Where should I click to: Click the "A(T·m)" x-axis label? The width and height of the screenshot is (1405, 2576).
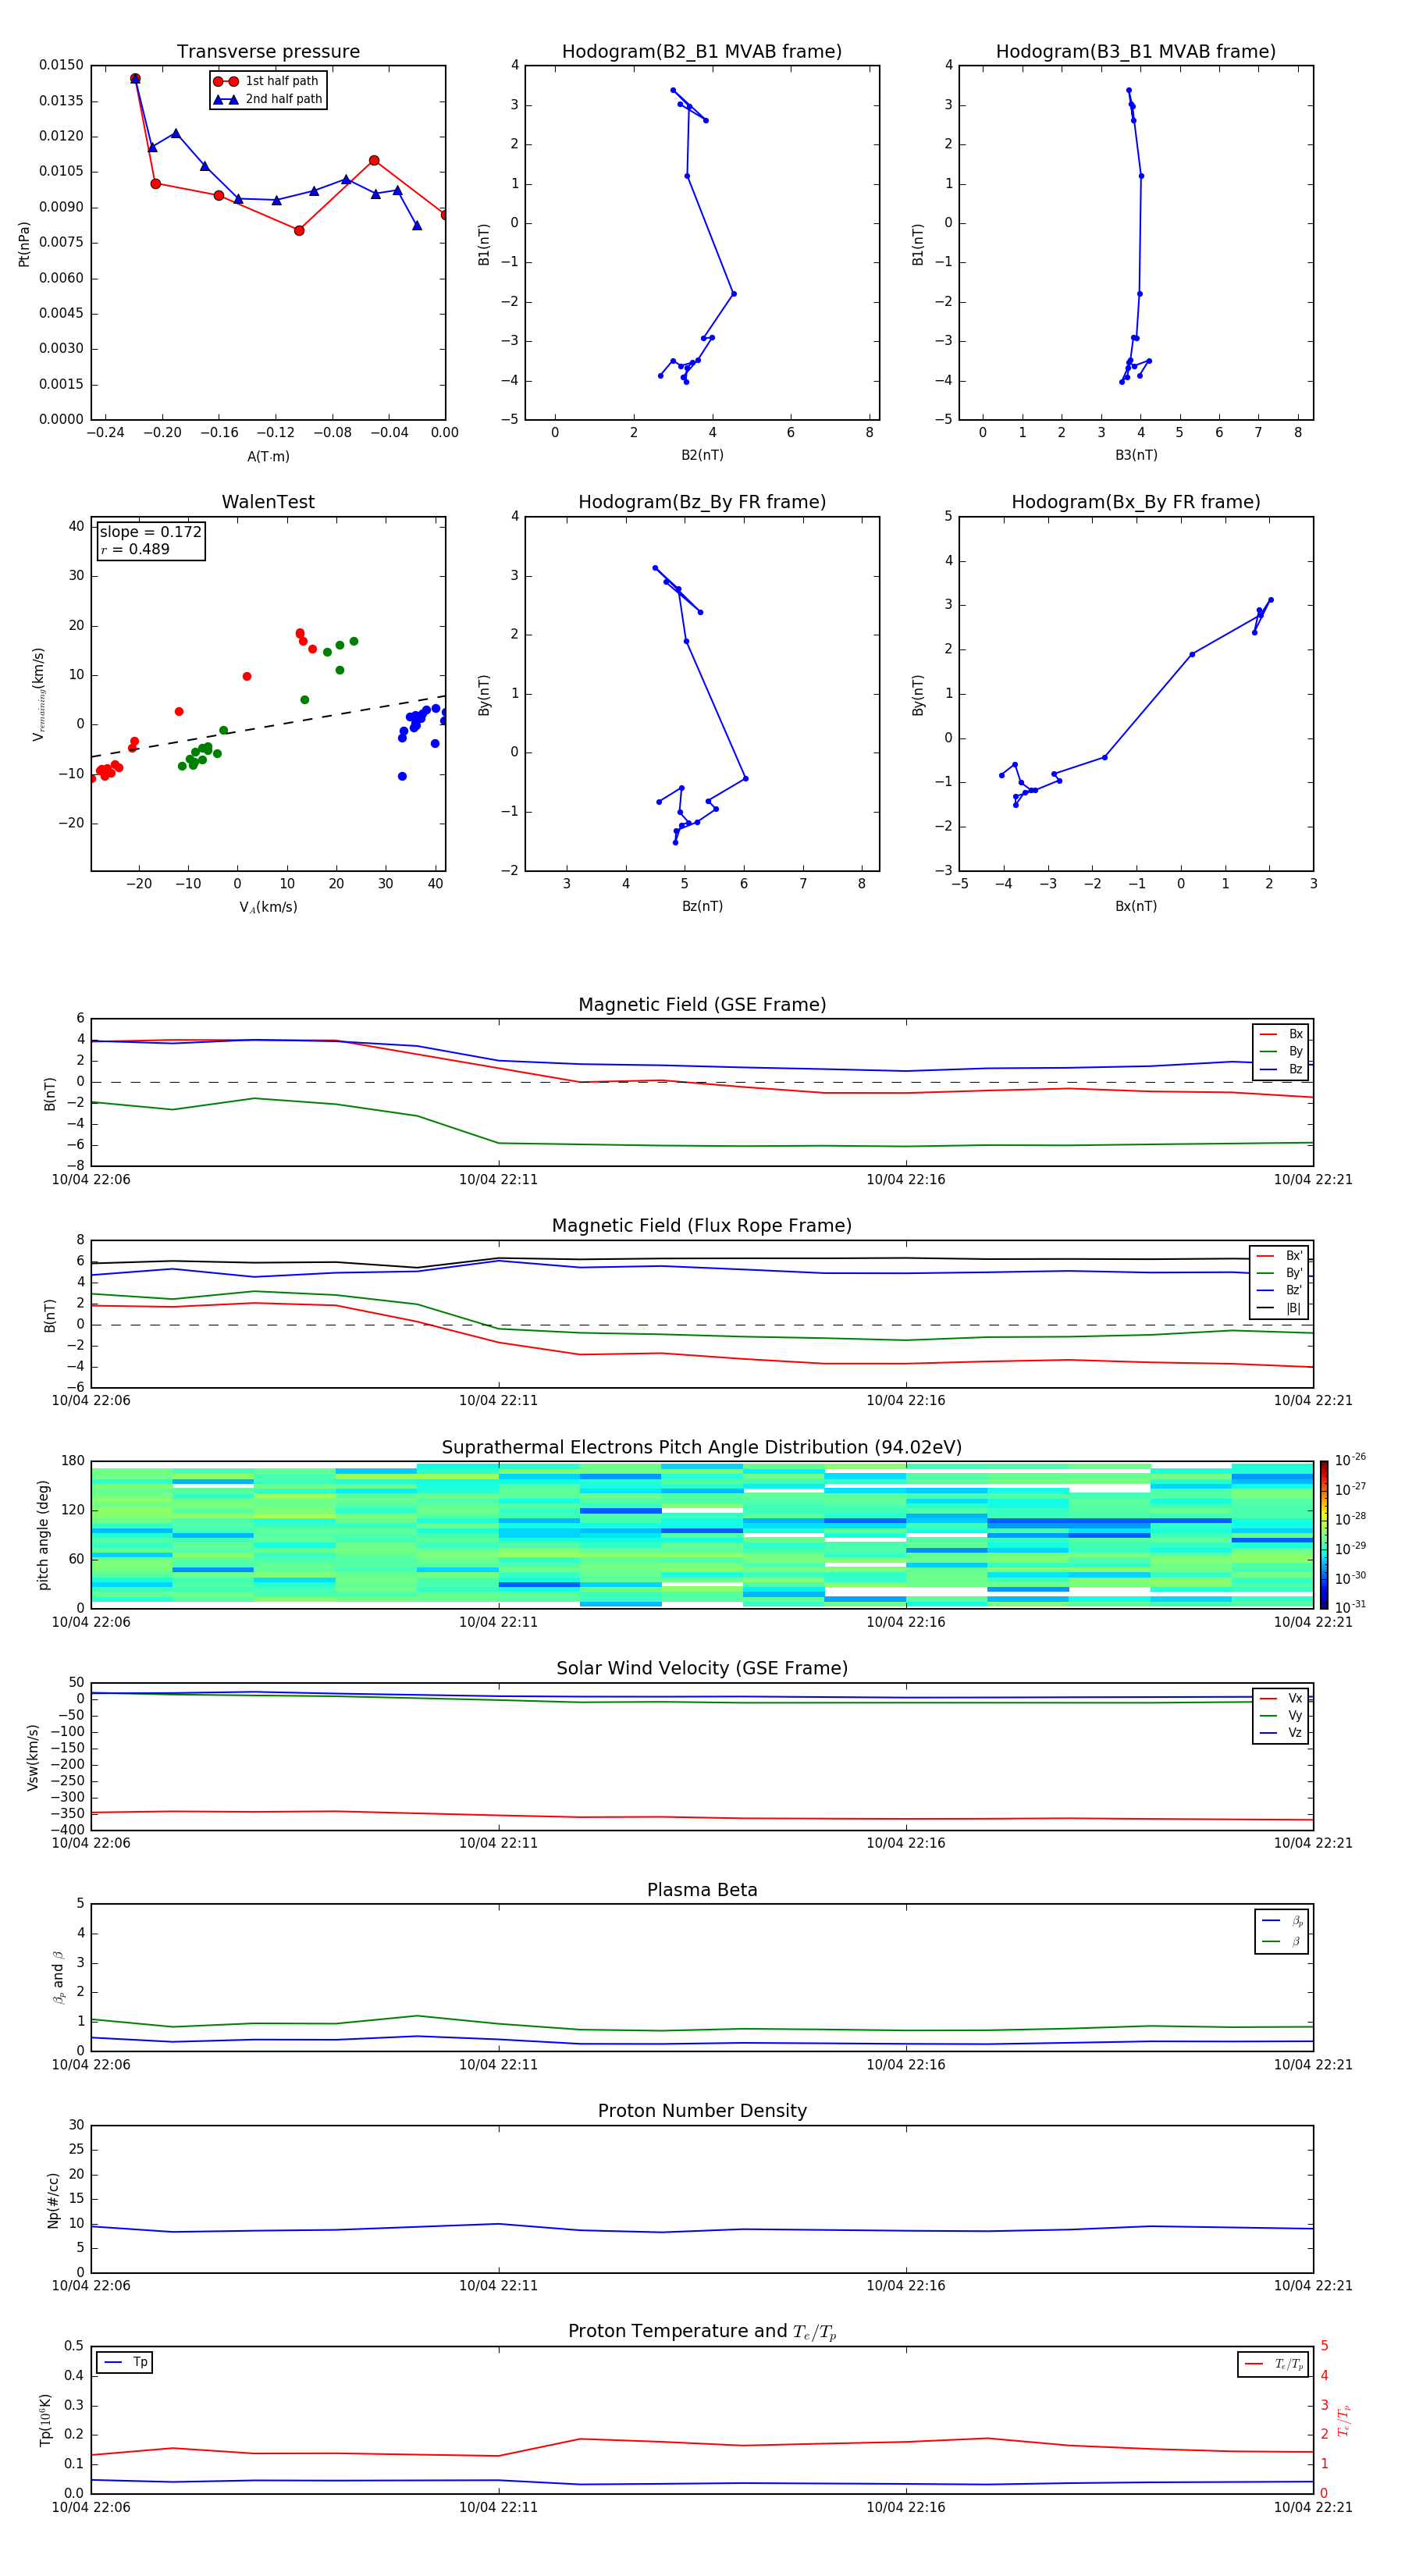[x=268, y=457]
